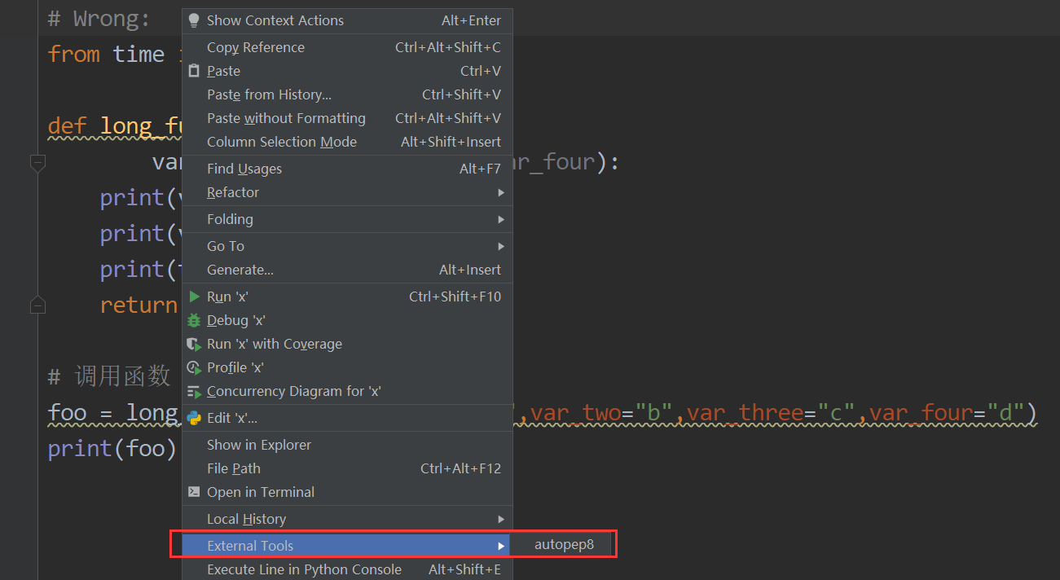
Task: Click 'print(foo)' line in editor
Action: coord(112,449)
